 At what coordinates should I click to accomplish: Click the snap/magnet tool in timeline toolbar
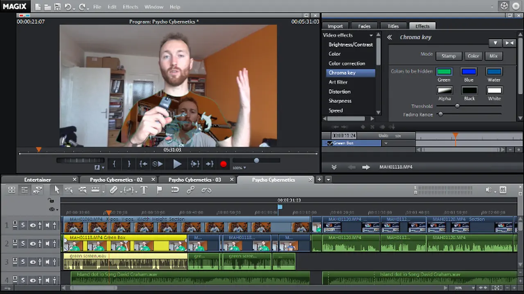click(175, 190)
